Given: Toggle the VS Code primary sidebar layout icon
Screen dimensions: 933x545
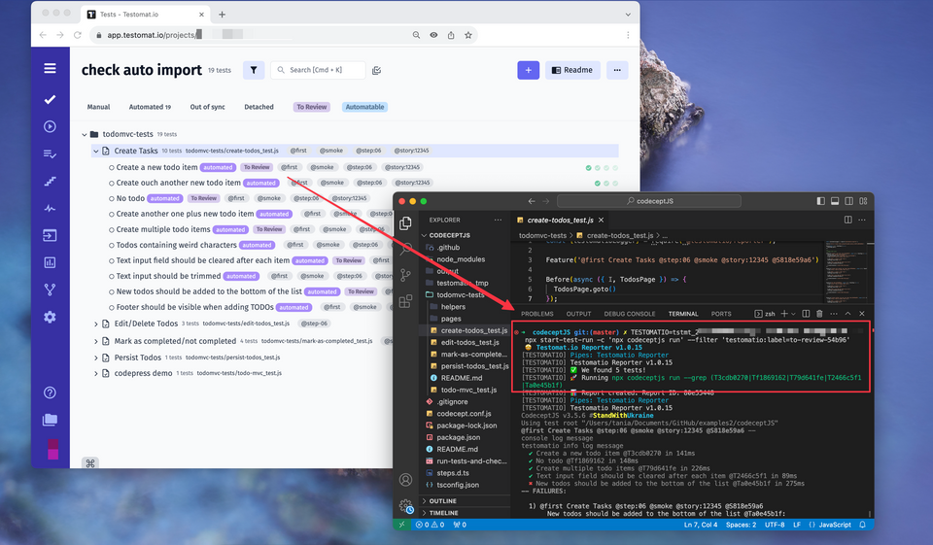Looking at the screenshot, I should [820, 201].
